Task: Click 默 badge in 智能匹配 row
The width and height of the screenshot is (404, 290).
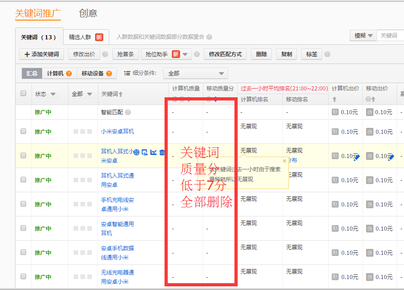Action: pyautogui.click(x=335, y=112)
